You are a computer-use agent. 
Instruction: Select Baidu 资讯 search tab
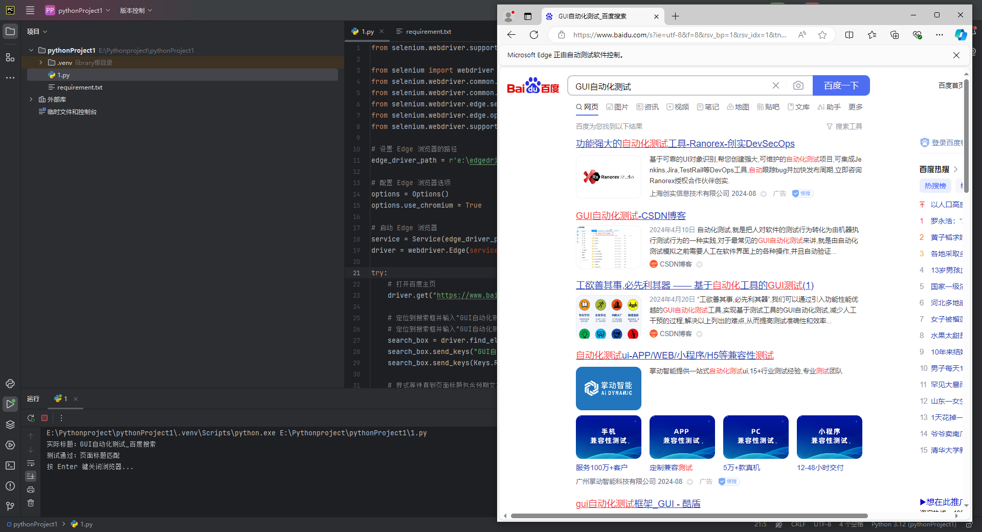(x=648, y=107)
